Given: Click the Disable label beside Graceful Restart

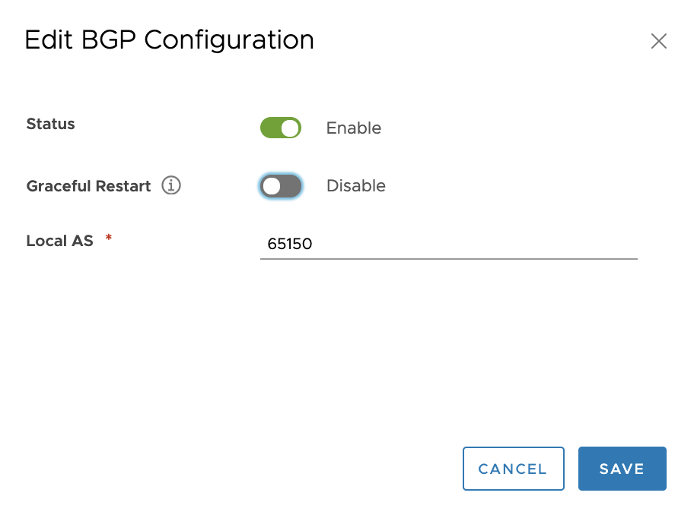Looking at the screenshot, I should tap(356, 186).
